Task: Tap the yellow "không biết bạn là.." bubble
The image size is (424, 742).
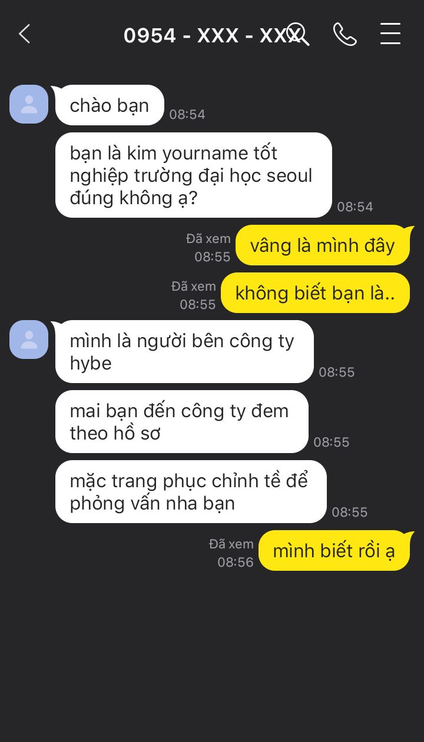Action: coord(315,293)
